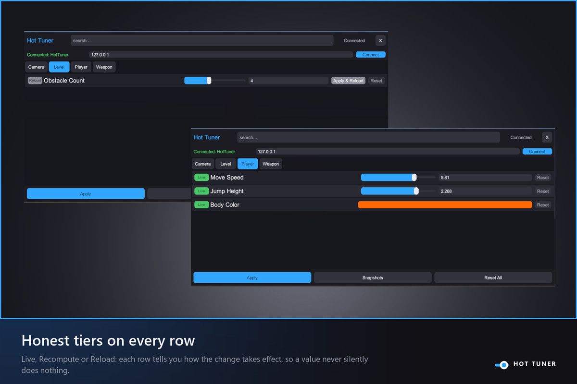Click the Reload badge beside Obstacle Count
This screenshot has width=577, height=384.
coord(35,81)
